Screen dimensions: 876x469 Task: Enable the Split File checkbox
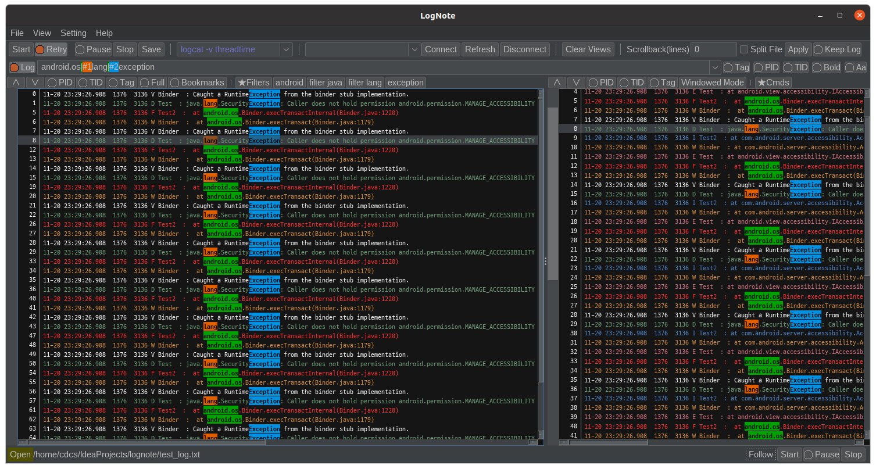(761, 49)
